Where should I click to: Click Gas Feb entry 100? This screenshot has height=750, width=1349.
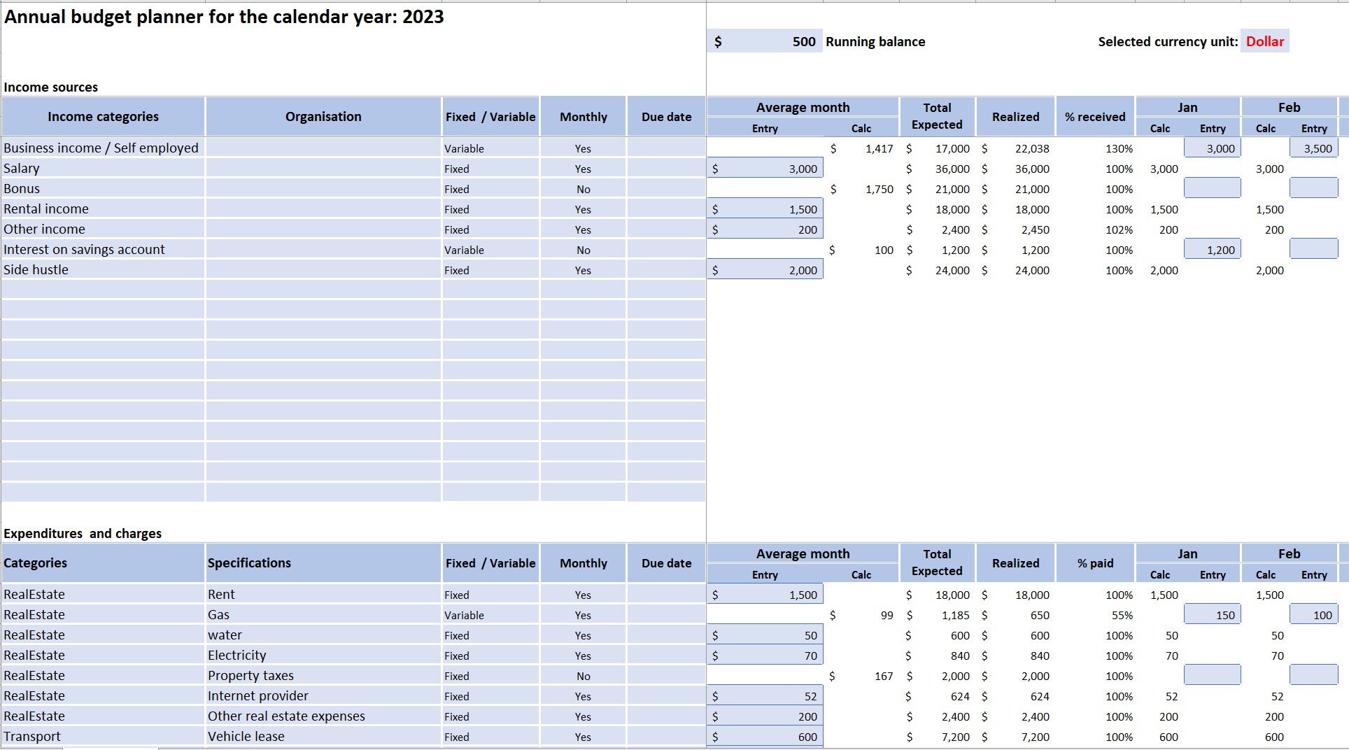[1314, 614]
